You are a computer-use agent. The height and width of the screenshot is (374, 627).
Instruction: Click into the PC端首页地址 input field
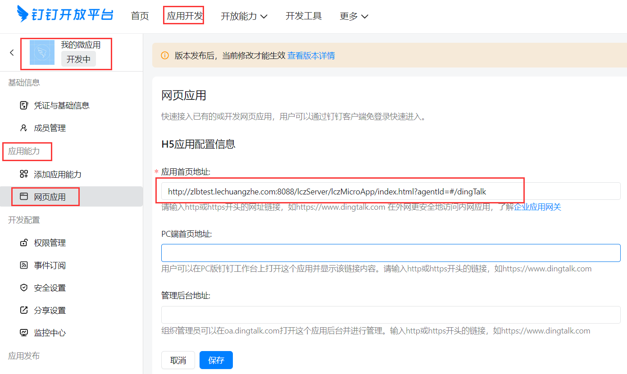click(x=391, y=253)
